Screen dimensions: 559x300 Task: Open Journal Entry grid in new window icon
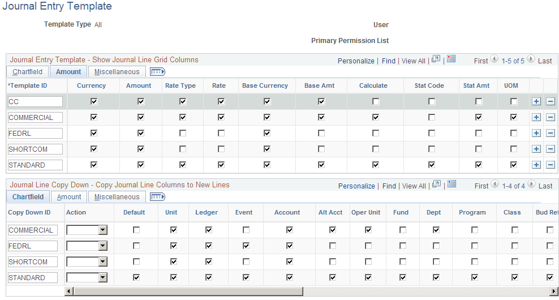click(436, 59)
